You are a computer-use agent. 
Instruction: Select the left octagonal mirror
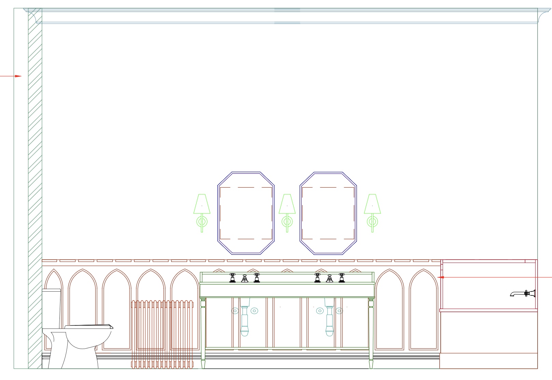click(x=246, y=213)
